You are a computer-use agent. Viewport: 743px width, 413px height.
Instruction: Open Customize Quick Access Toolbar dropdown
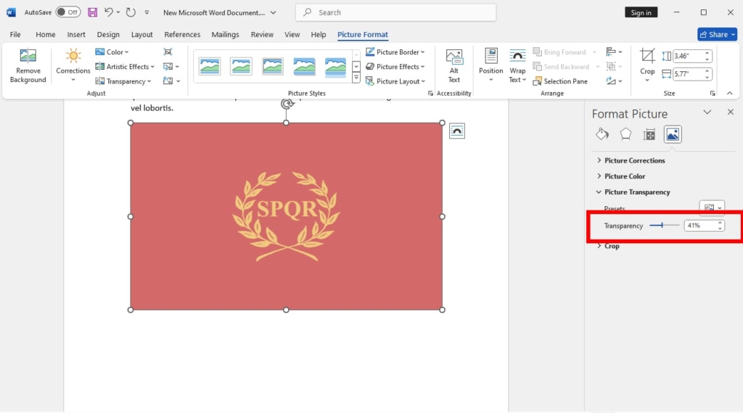pyautogui.click(x=147, y=12)
